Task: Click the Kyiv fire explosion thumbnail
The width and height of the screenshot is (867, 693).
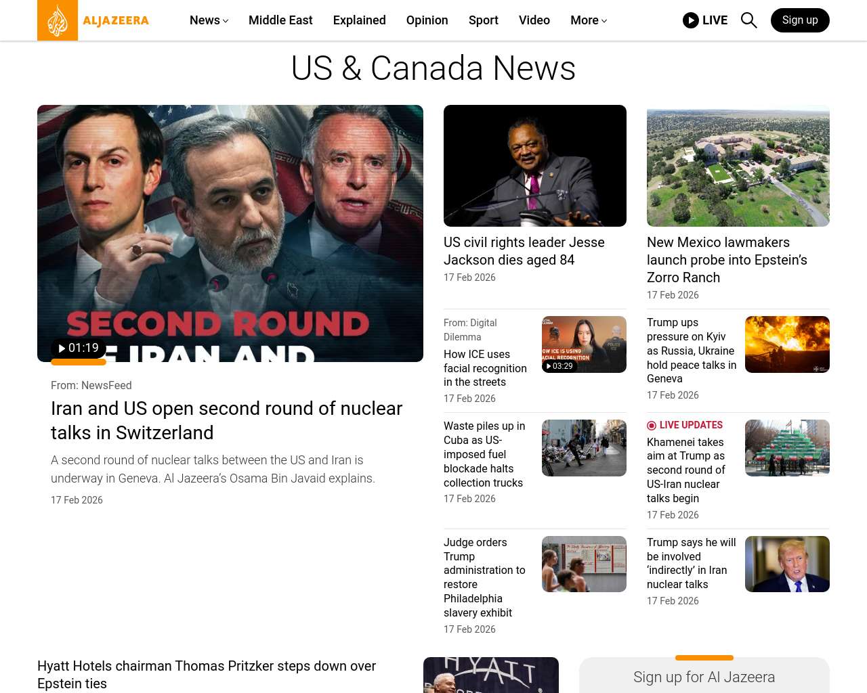Action: (x=787, y=344)
